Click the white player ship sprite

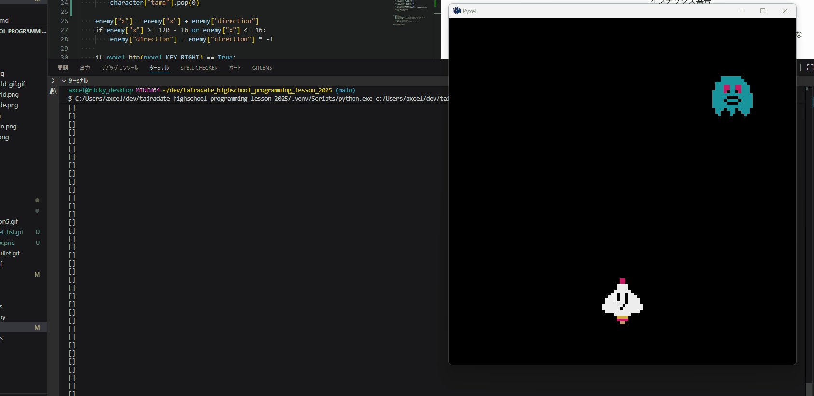coord(623,301)
